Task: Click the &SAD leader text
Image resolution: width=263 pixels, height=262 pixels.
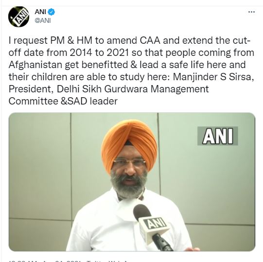Action: pyautogui.click(x=89, y=101)
